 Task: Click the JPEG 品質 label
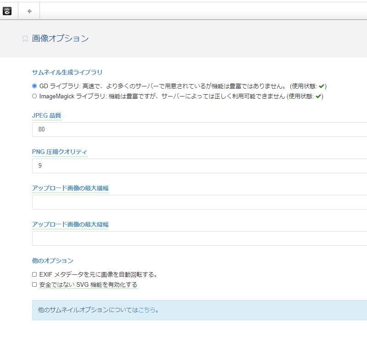point(46,115)
